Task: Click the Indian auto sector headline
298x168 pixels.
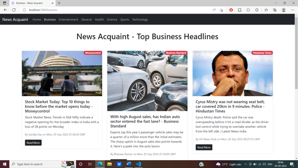Action: pyautogui.click(x=145, y=121)
